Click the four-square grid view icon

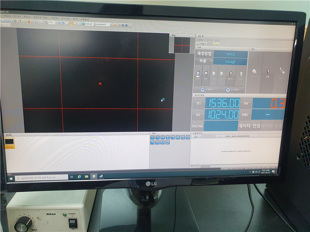point(67,23)
